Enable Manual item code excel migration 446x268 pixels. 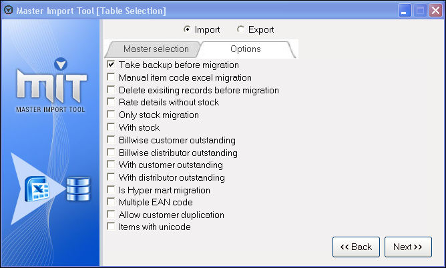coord(111,78)
